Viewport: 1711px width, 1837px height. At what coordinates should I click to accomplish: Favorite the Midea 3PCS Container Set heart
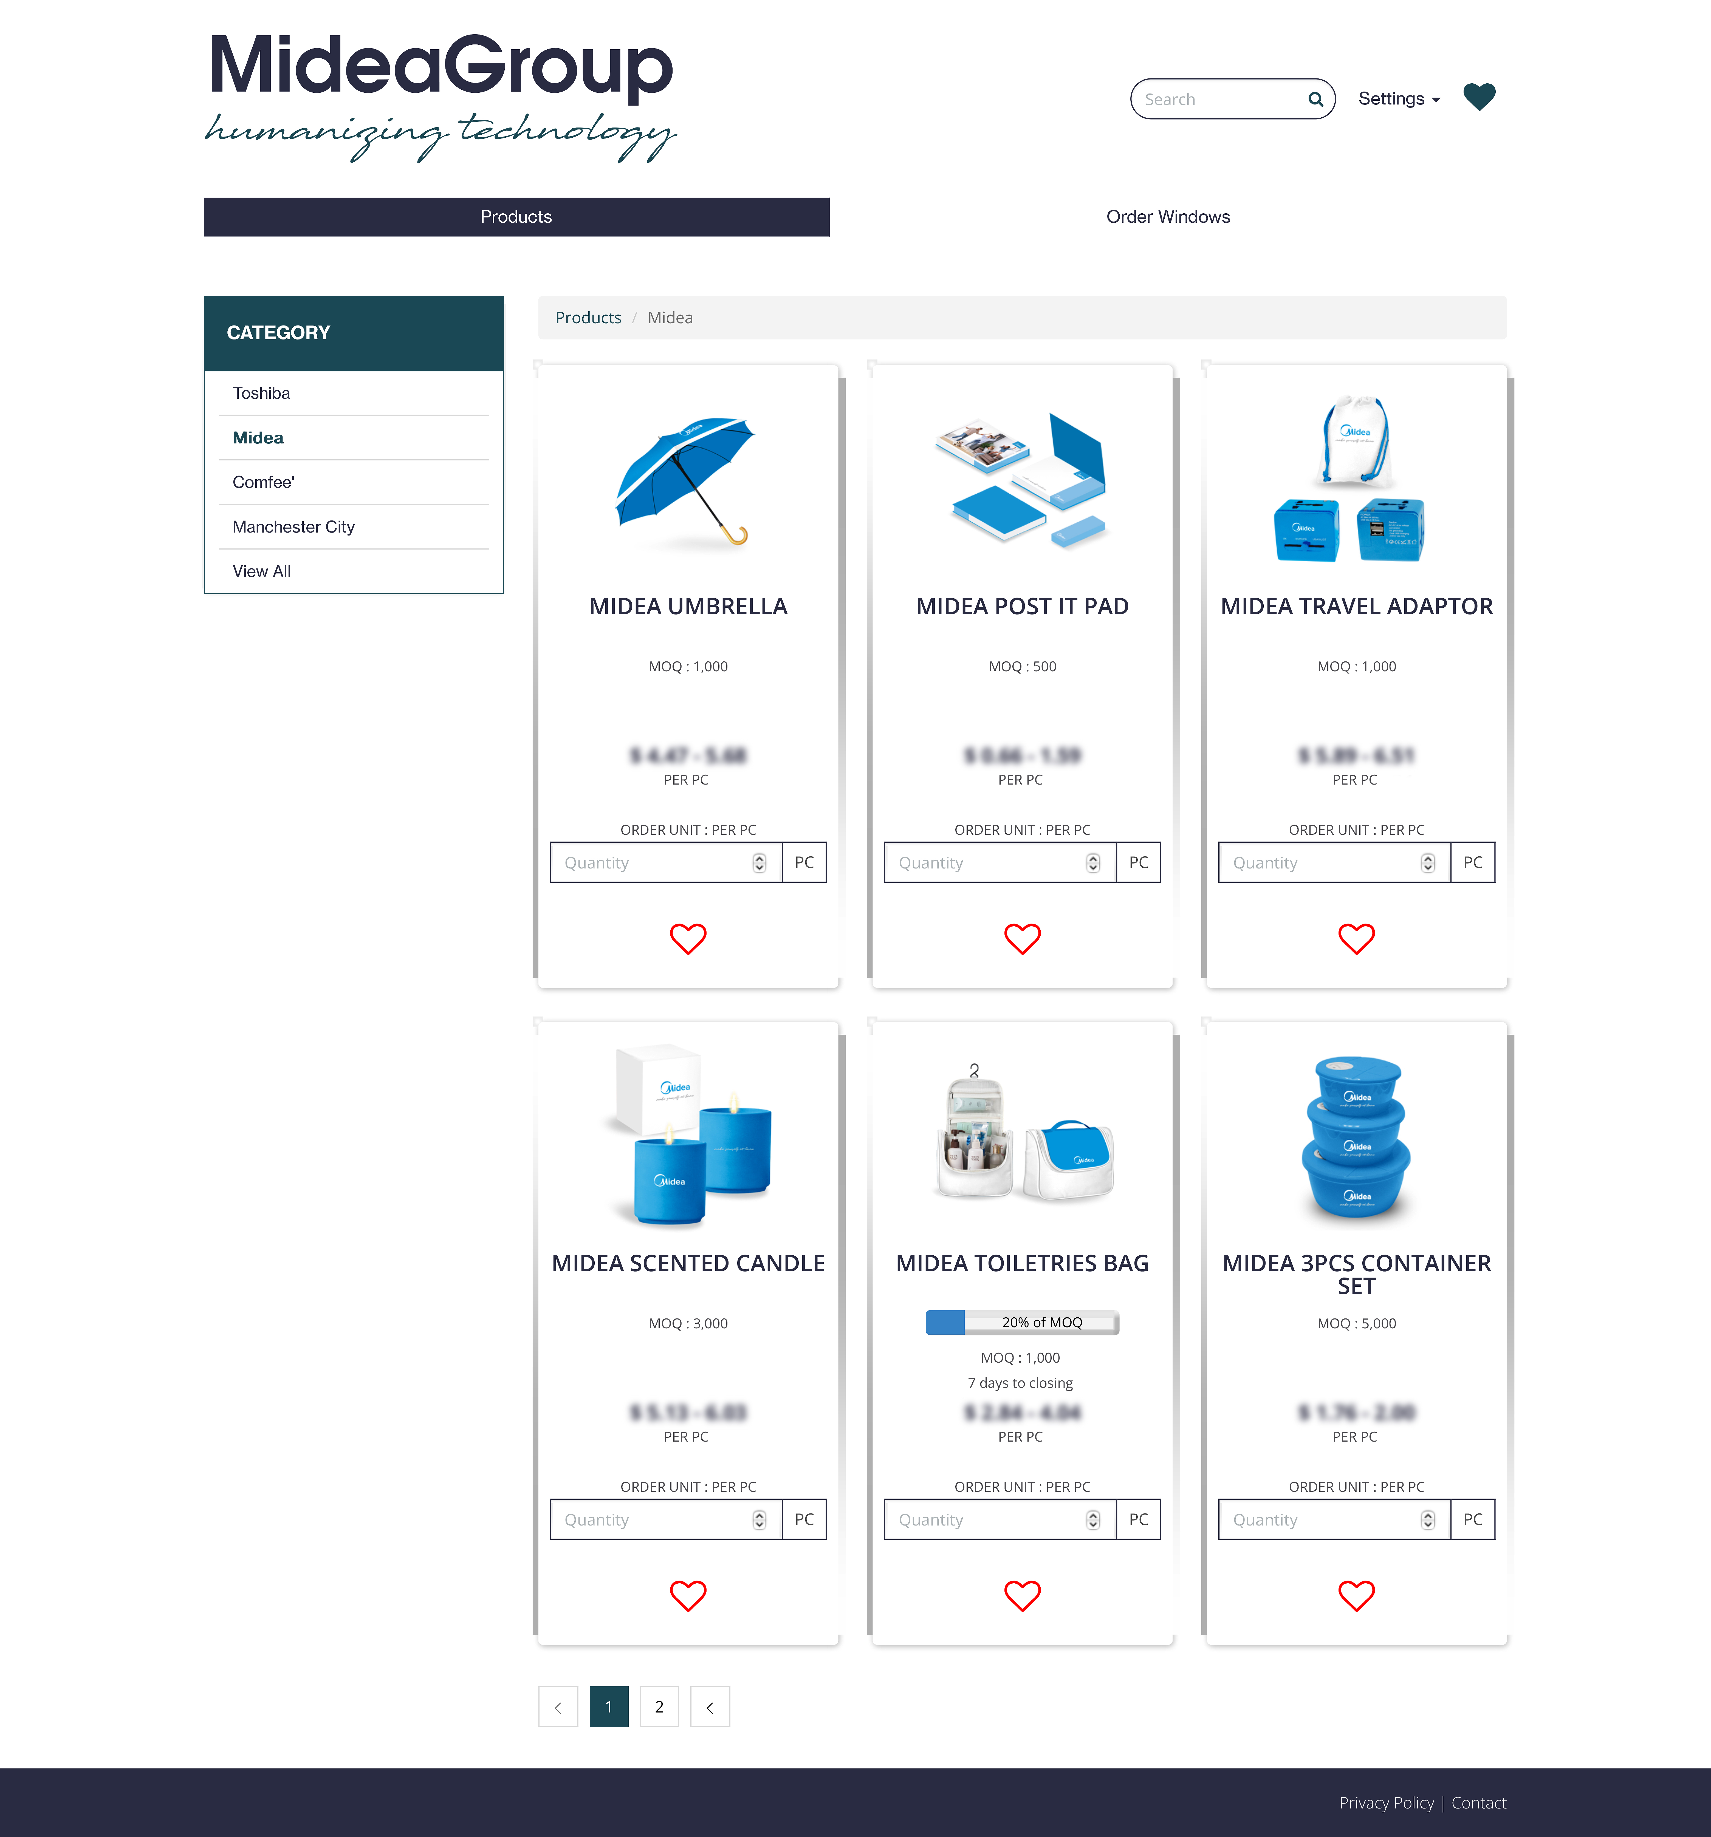click(x=1356, y=1596)
